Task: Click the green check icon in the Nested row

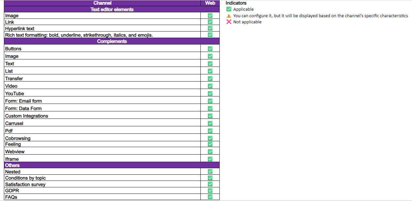Action: pos(210,171)
